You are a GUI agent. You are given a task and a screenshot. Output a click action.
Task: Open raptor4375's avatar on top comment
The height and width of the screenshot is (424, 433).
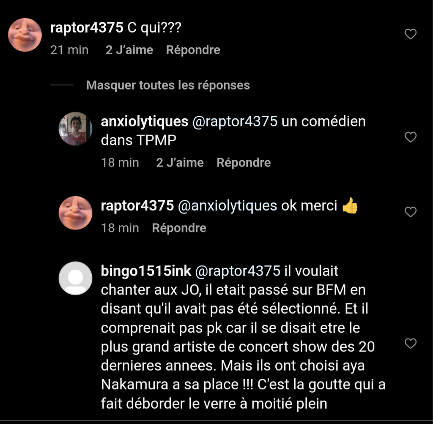[x=25, y=35]
